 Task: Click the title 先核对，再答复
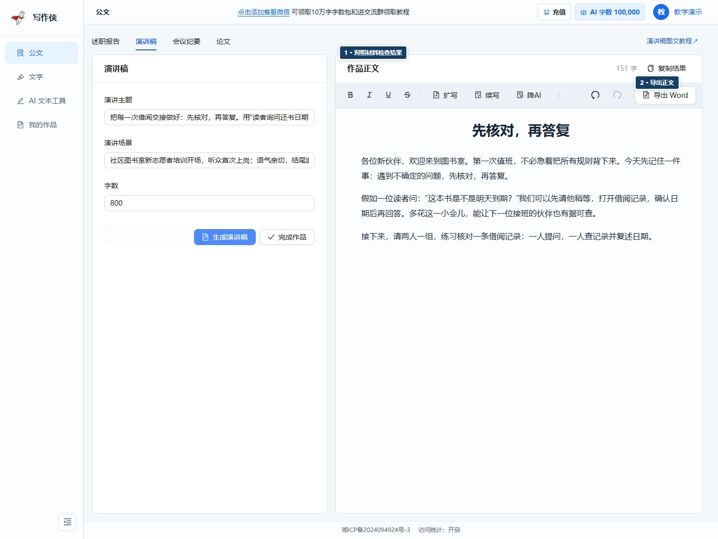point(521,131)
